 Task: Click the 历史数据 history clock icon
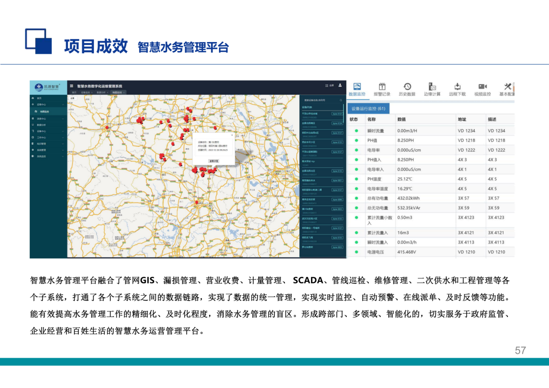pos(407,87)
